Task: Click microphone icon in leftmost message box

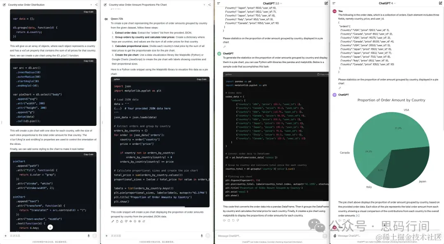Action: [89, 236]
